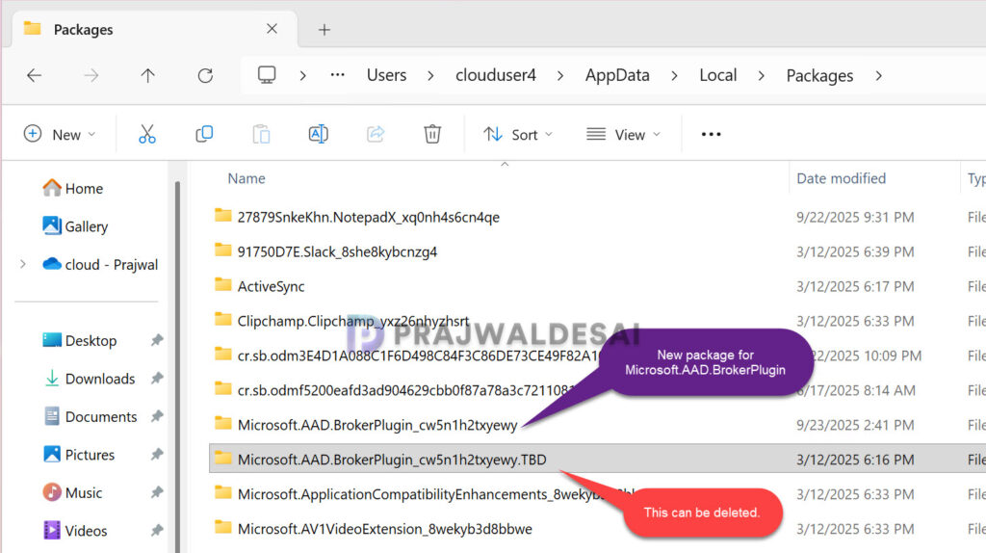The height and width of the screenshot is (553, 986).
Task: Delete selected folder with trash icon
Action: tap(432, 134)
